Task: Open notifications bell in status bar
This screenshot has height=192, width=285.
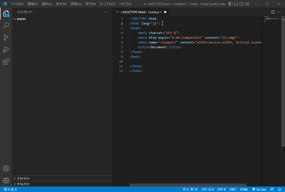Action: coord(279,189)
